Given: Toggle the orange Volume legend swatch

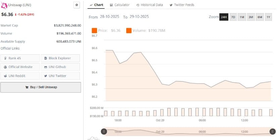Looking at the screenshot, I should (x=129, y=30).
